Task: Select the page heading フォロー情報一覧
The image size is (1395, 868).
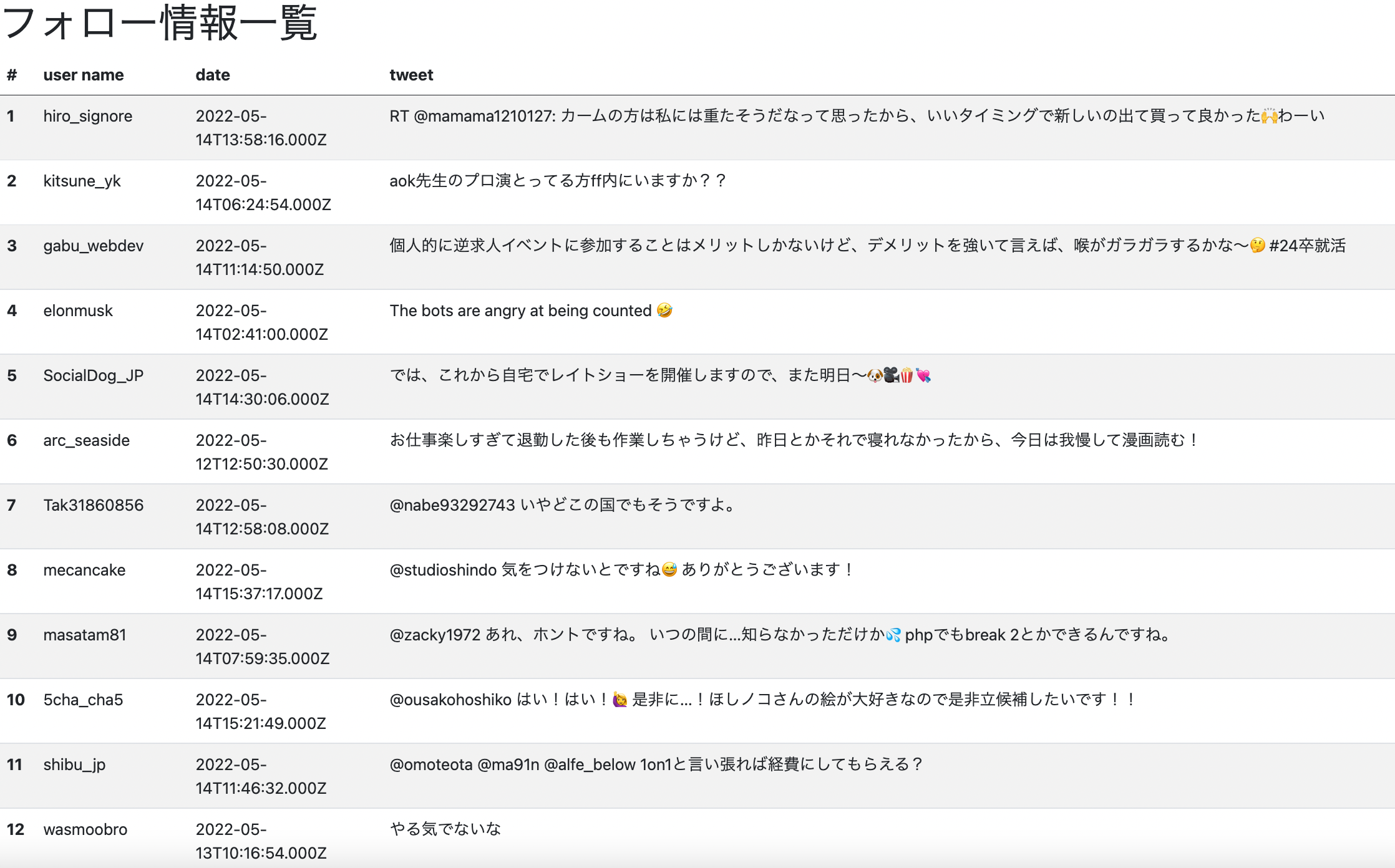Action: (x=160, y=24)
